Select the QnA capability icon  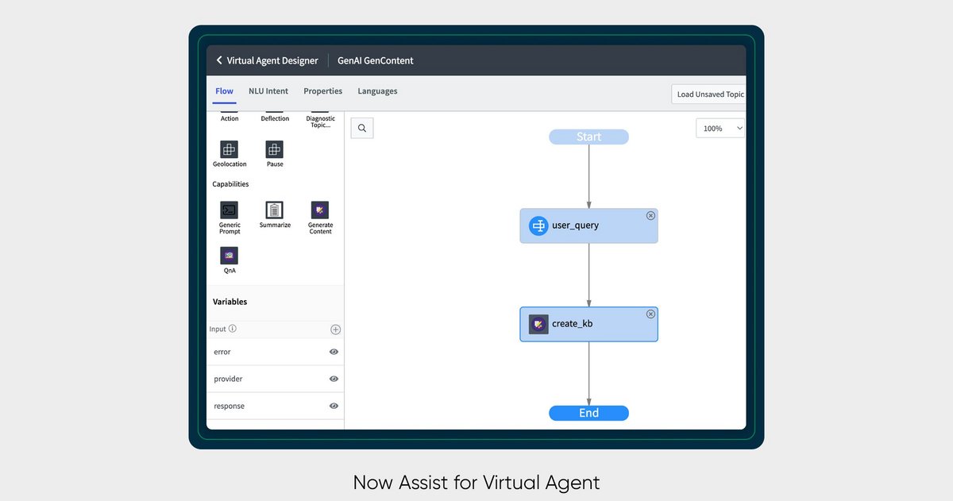[x=229, y=255]
